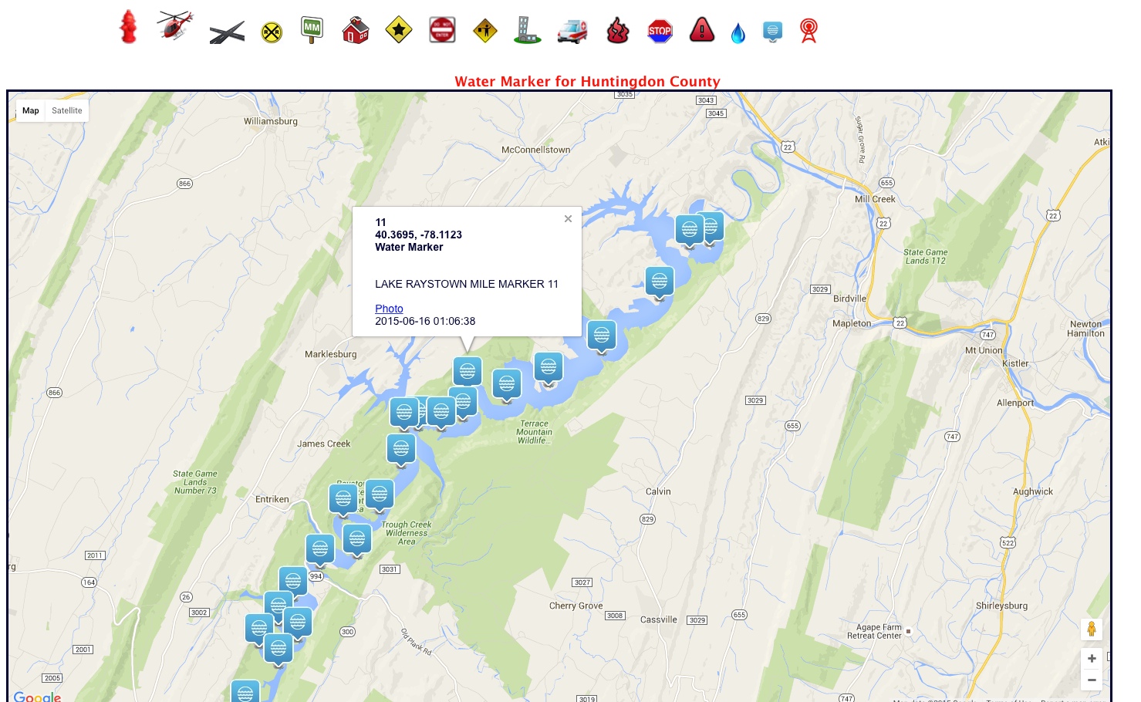
Task: Zoom out on the map
Action: [x=1092, y=680]
